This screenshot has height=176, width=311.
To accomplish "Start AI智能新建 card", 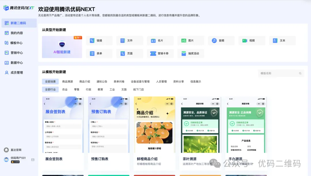I will 62,47.
